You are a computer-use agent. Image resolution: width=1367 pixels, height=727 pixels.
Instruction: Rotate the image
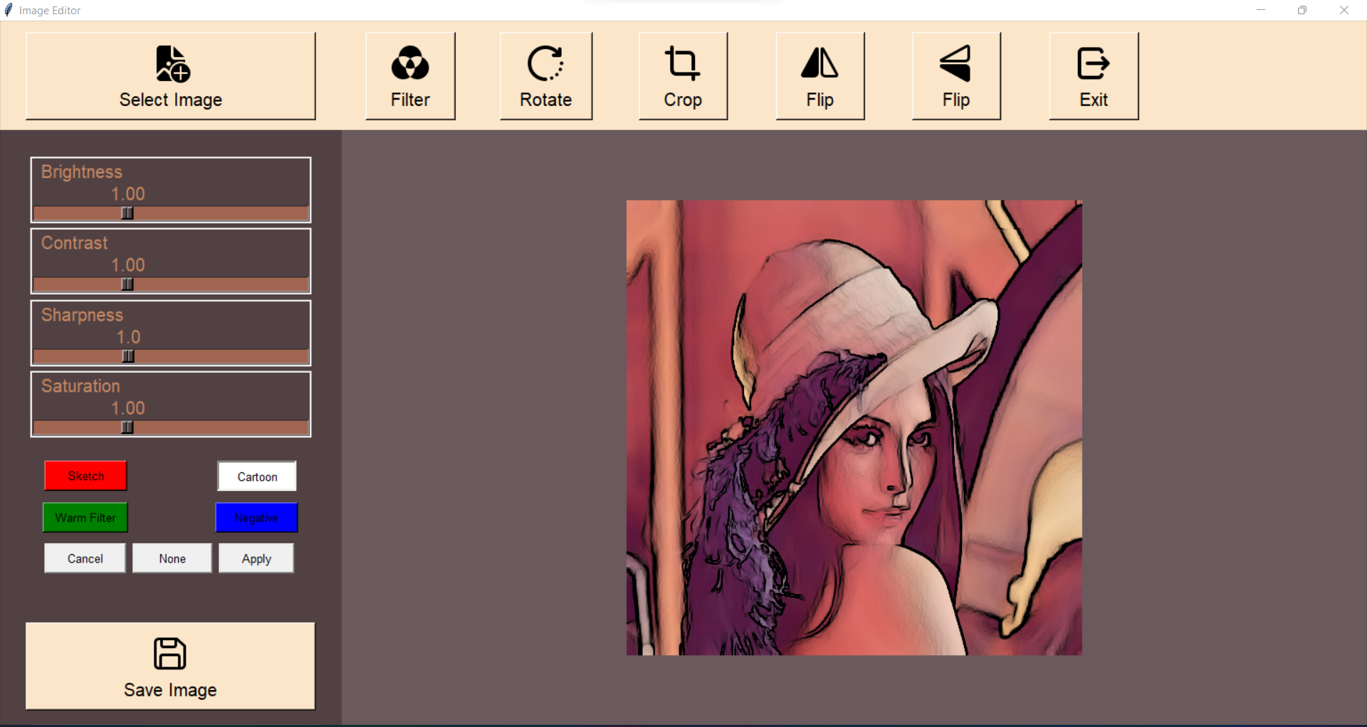[x=545, y=75]
